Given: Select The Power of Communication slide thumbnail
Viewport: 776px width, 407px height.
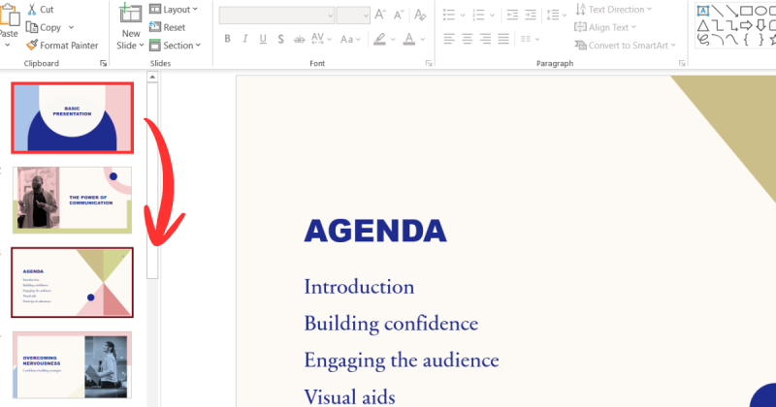Looking at the screenshot, I should pos(72,200).
